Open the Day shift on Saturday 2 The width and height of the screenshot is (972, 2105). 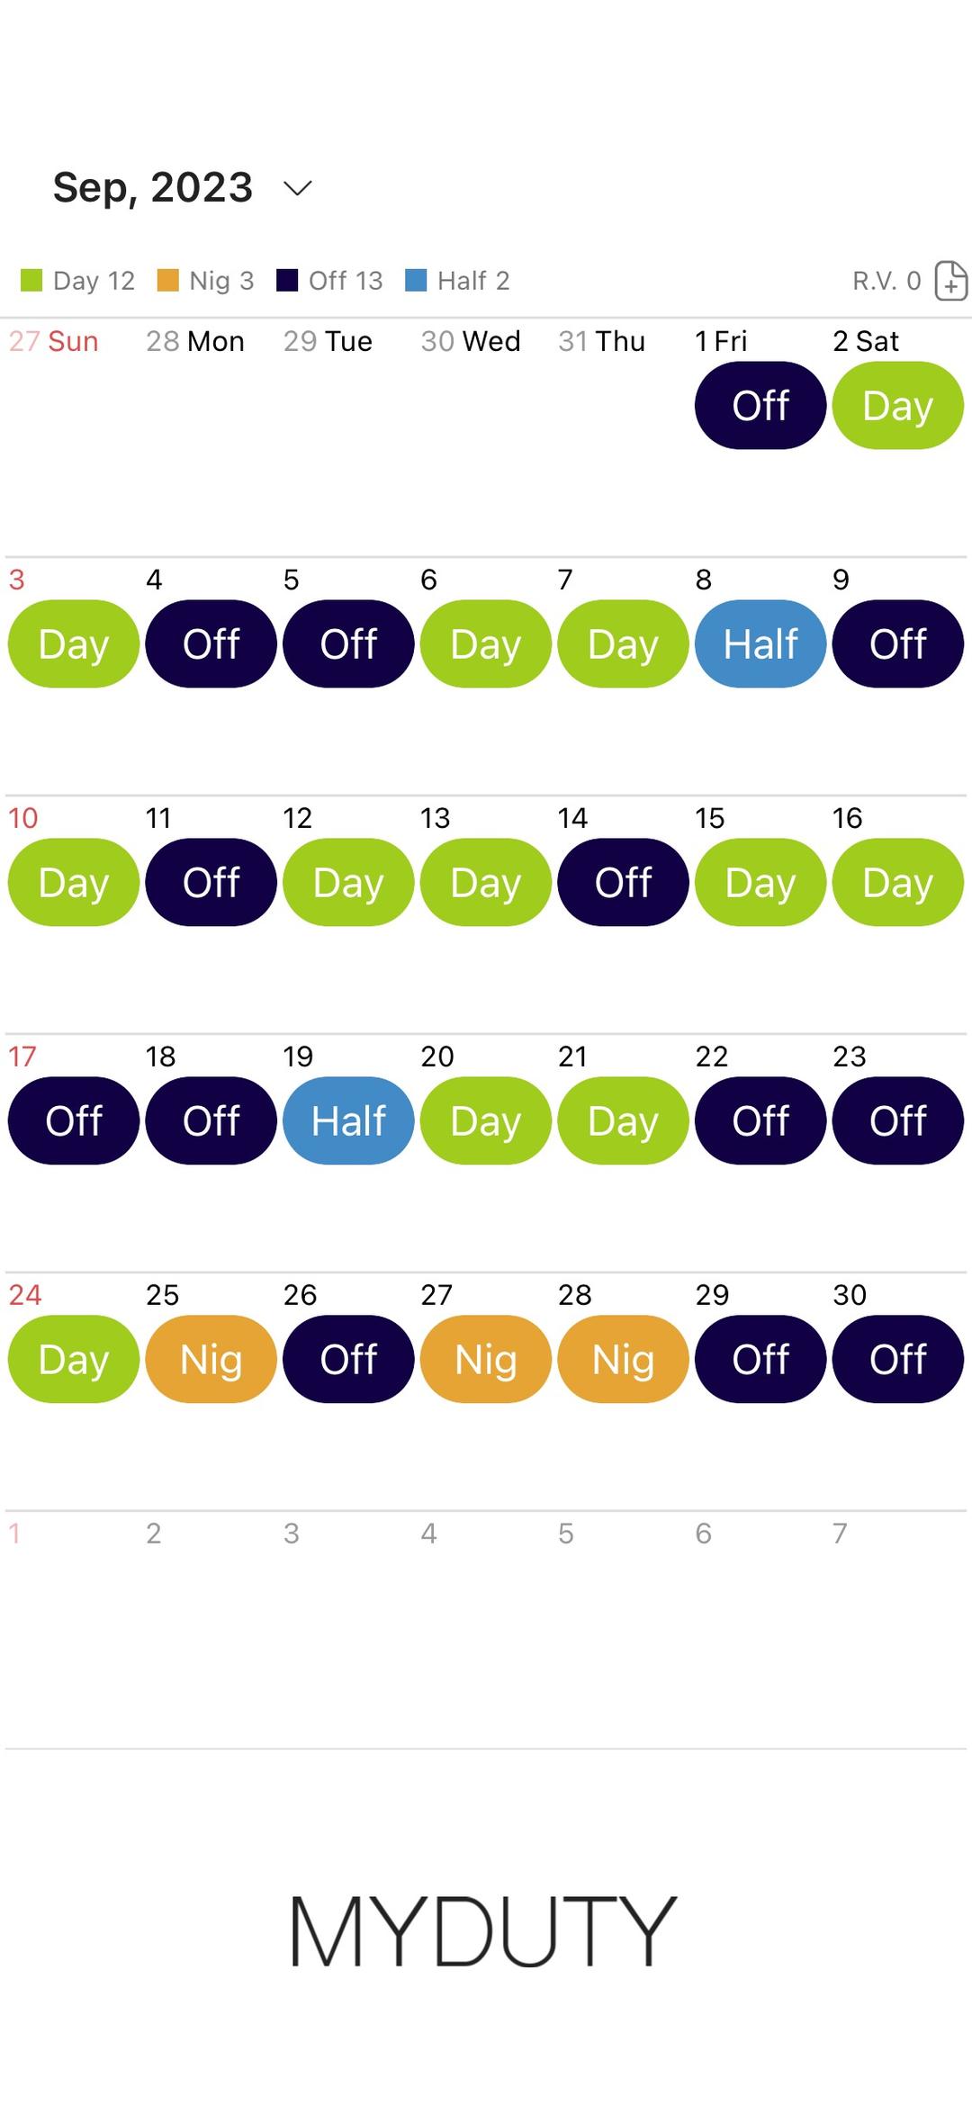click(898, 405)
